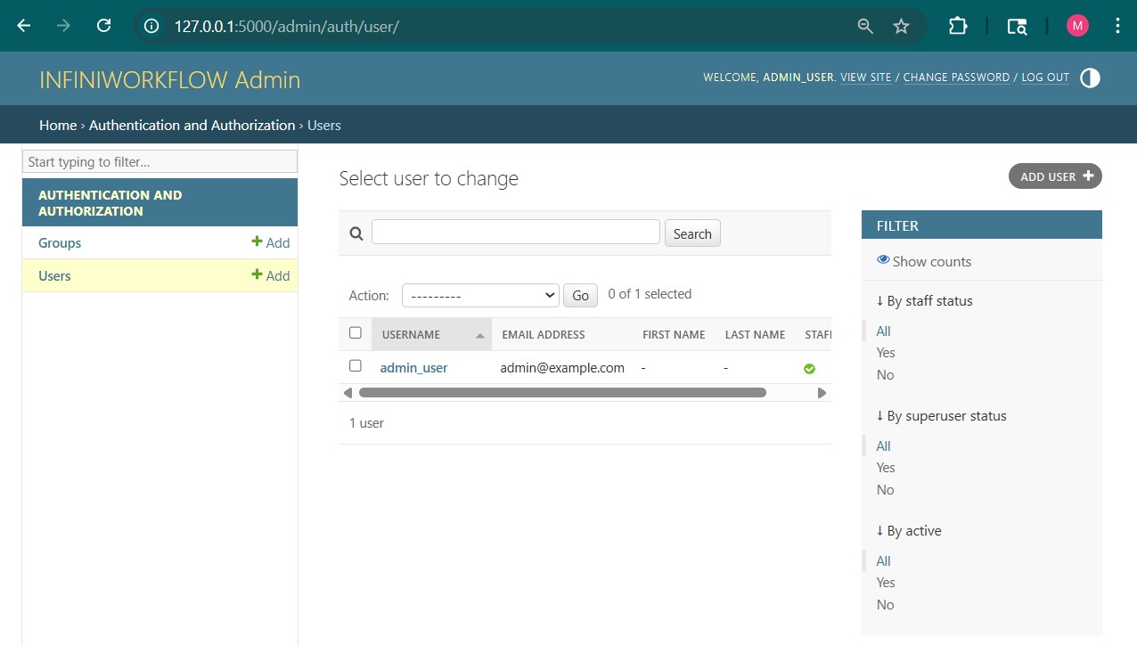
Task: Open the Chrome three-dot menu
Action: click(x=1117, y=26)
